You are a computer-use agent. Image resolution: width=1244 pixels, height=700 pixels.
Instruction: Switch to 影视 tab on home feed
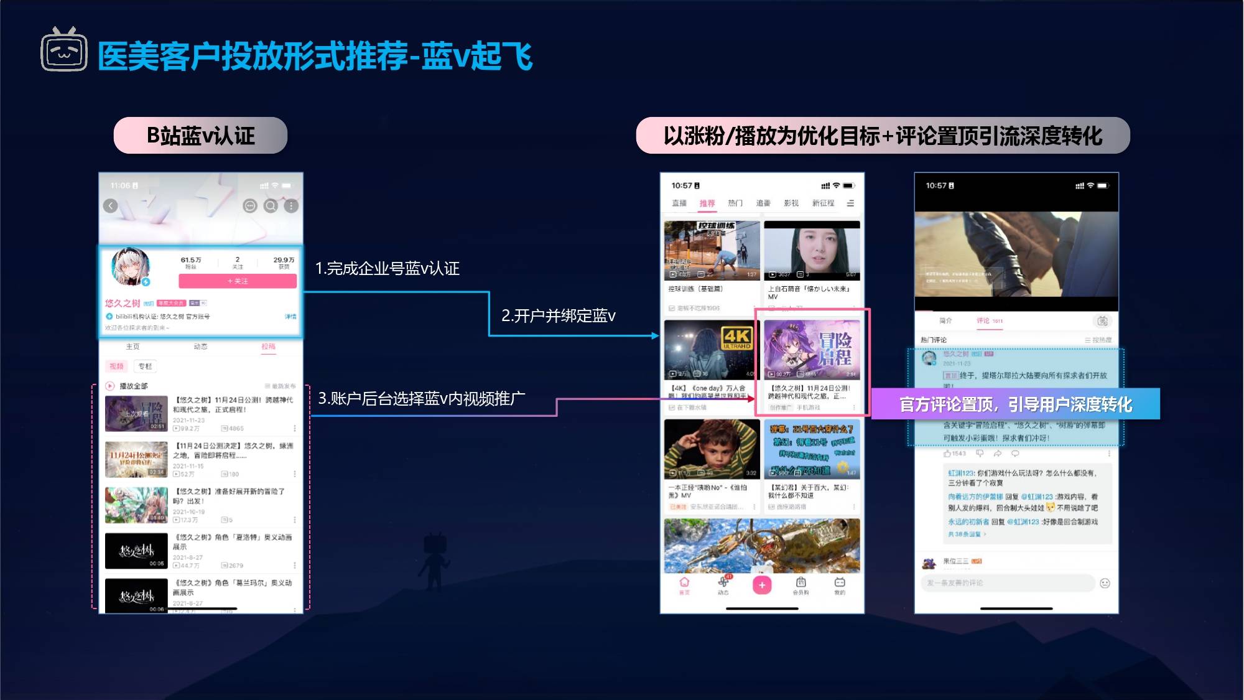[x=791, y=203]
